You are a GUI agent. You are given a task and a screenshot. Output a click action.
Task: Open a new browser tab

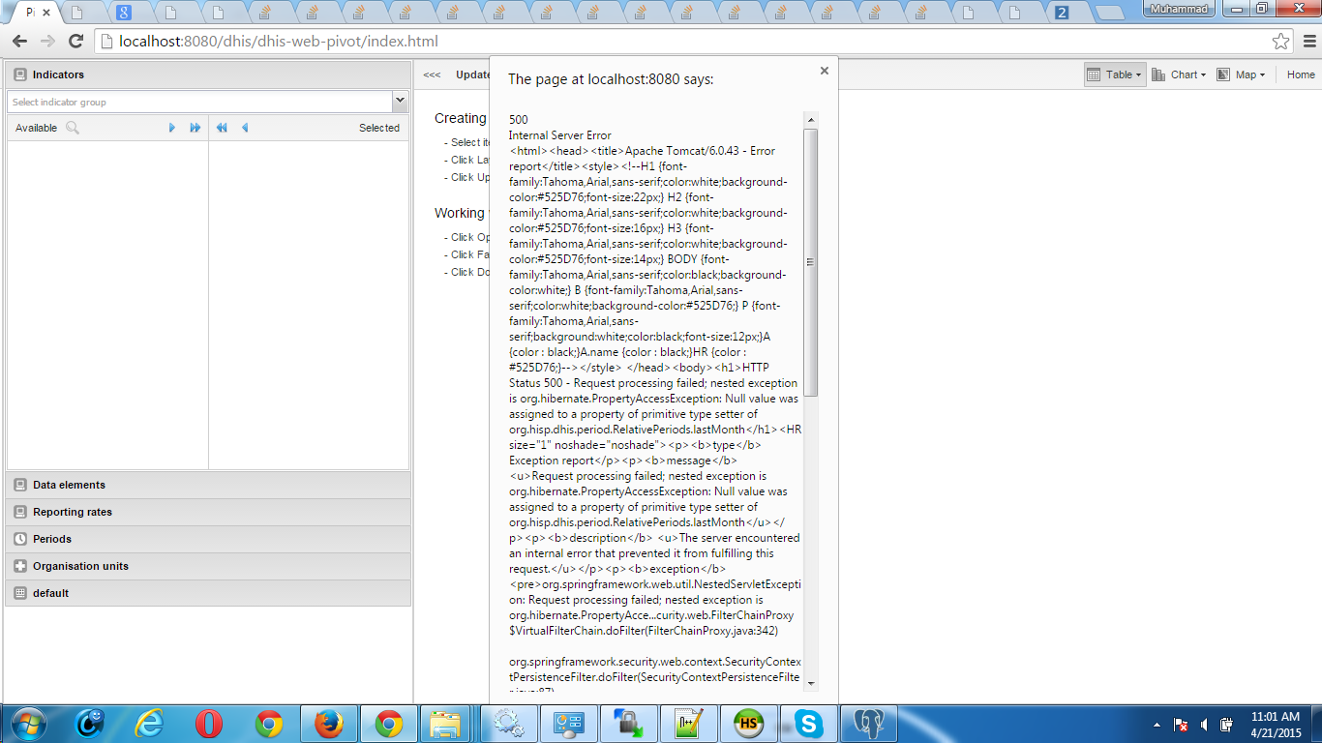point(1110,13)
